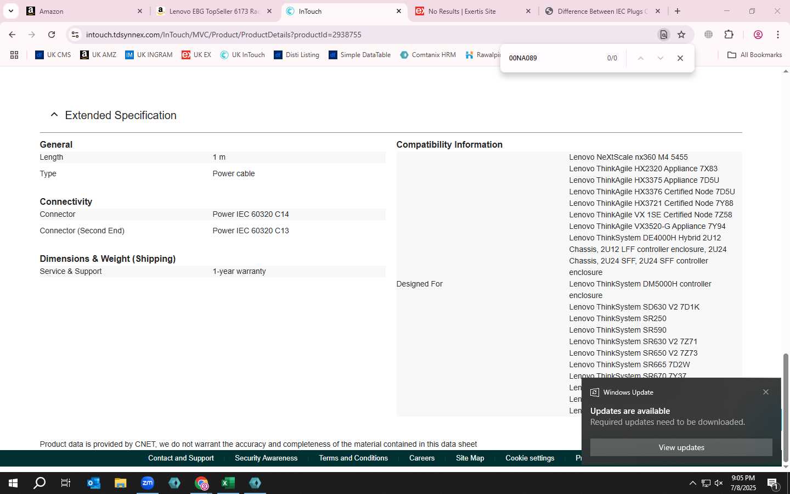The image size is (790, 494).
Task: Dismiss the Windows Update notification
Action: [x=766, y=392]
